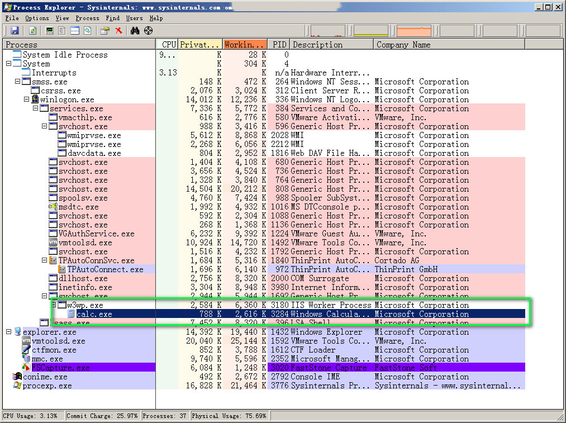
Task: Click the CPU usage mini graph in toolbar
Action: point(327,31)
